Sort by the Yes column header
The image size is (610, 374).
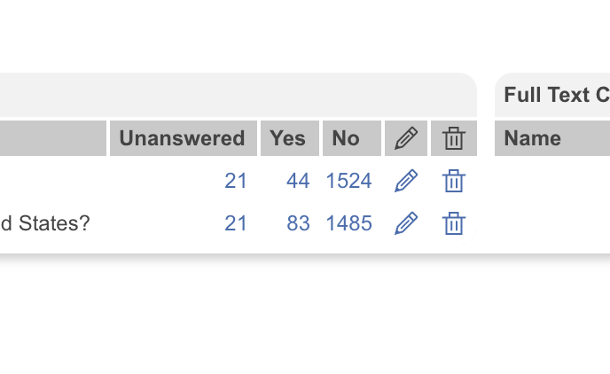click(x=288, y=138)
